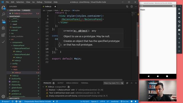Open .prettierrc.js file
183x103 pixels.
tap(16, 94)
